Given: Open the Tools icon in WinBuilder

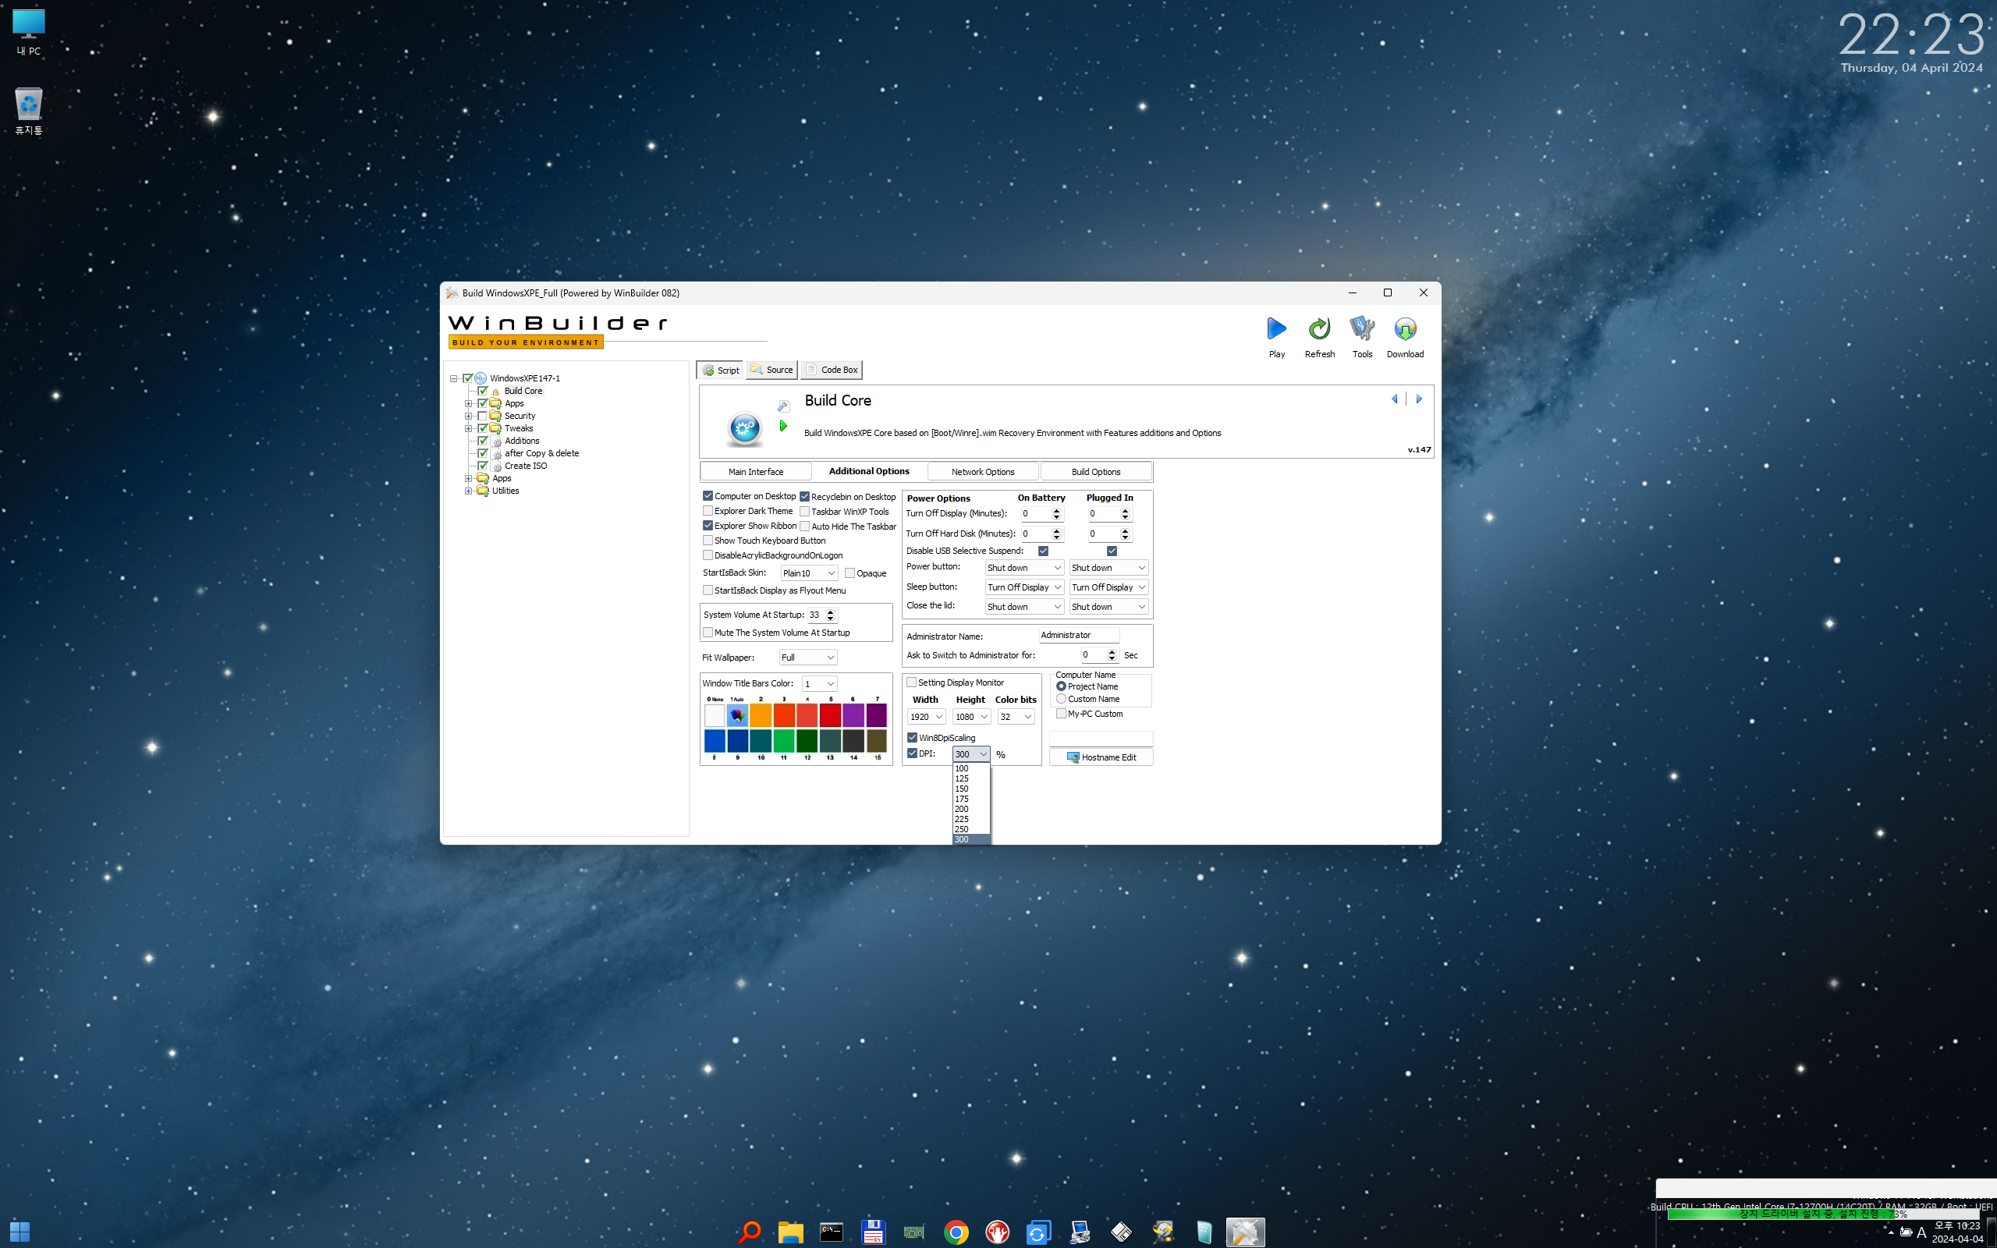Looking at the screenshot, I should 1363,329.
